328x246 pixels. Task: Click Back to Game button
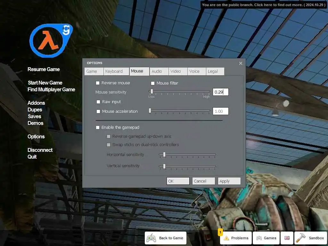click(x=166, y=238)
